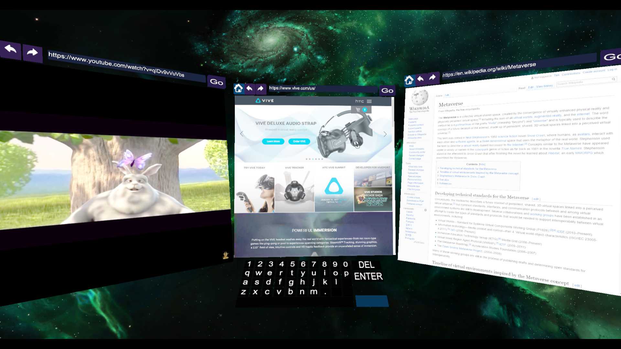621x349 pixels.
Task: Open Vive Studios Arcade Saga tile
Action: coord(373,199)
